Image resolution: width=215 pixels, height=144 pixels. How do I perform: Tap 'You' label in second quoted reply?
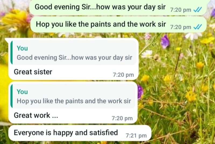coord(22,92)
